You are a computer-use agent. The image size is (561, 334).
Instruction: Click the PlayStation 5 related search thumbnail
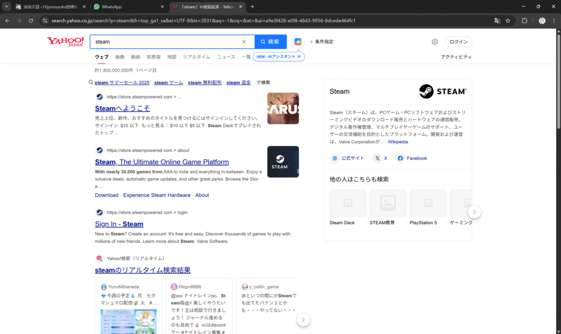click(x=428, y=203)
